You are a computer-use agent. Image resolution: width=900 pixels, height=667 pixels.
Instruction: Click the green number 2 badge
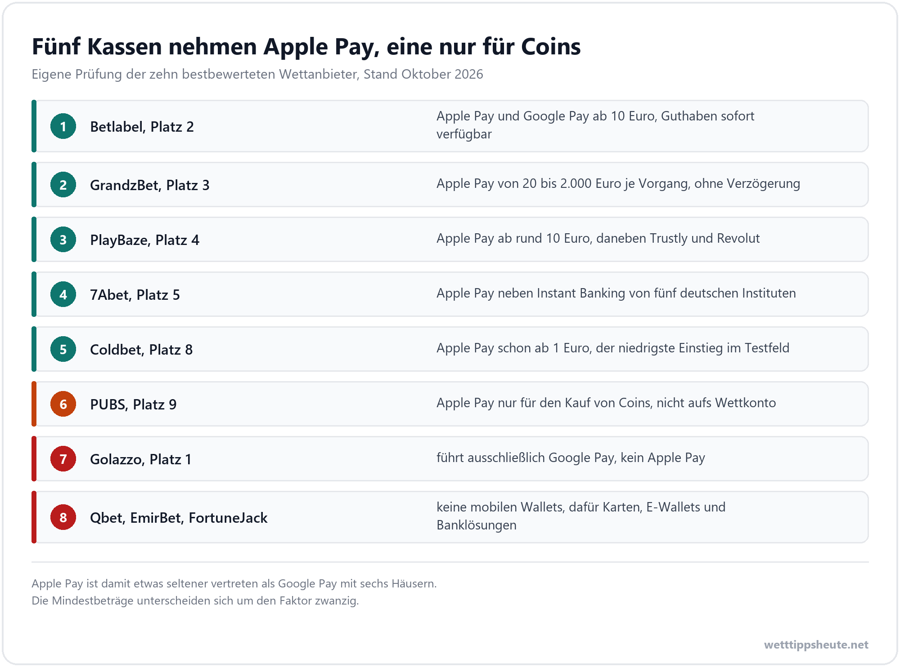coord(63,185)
